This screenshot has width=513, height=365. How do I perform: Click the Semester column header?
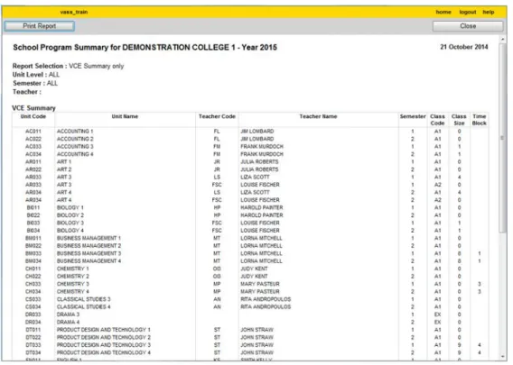pyautogui.click(x=413, y=116)
